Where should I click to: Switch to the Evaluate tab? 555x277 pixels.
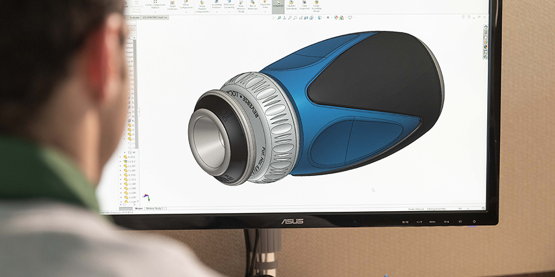click(134, 17)
